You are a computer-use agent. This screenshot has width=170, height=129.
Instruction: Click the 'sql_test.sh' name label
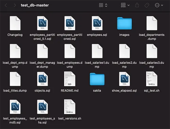click(152, 91)
